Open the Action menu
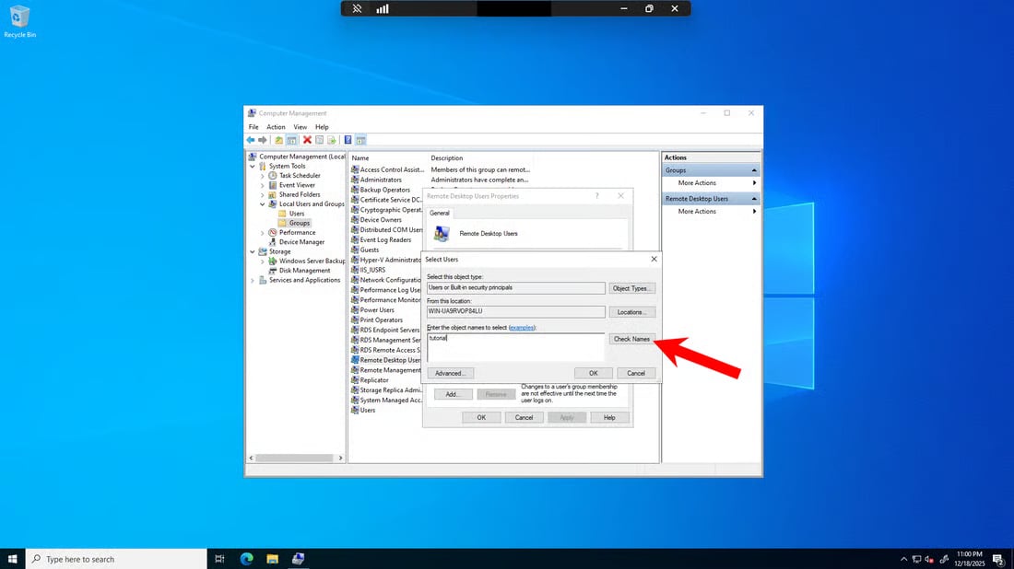The width and height of the screenshot is (1014, 569). 276,127
